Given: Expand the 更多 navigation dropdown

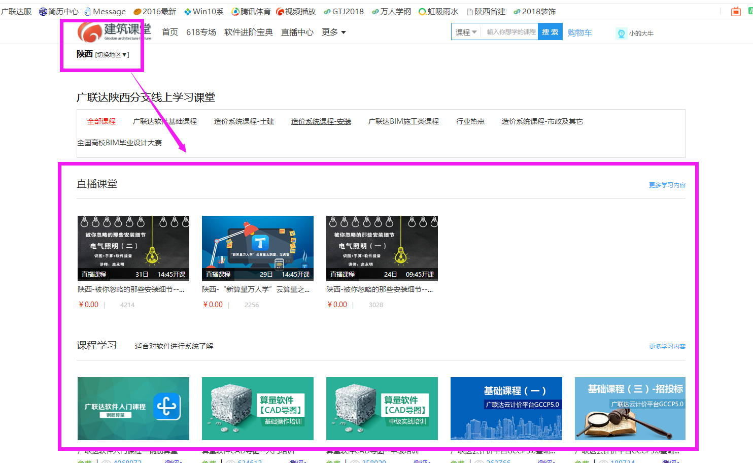Looking at the screenshot, I should pos(333,32).
